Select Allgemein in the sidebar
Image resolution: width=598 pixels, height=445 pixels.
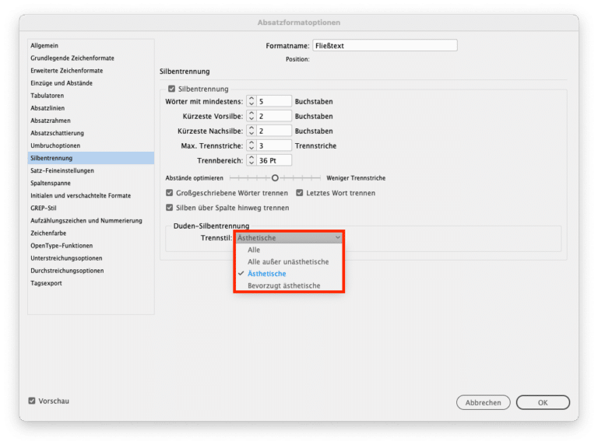click(91, 46)
